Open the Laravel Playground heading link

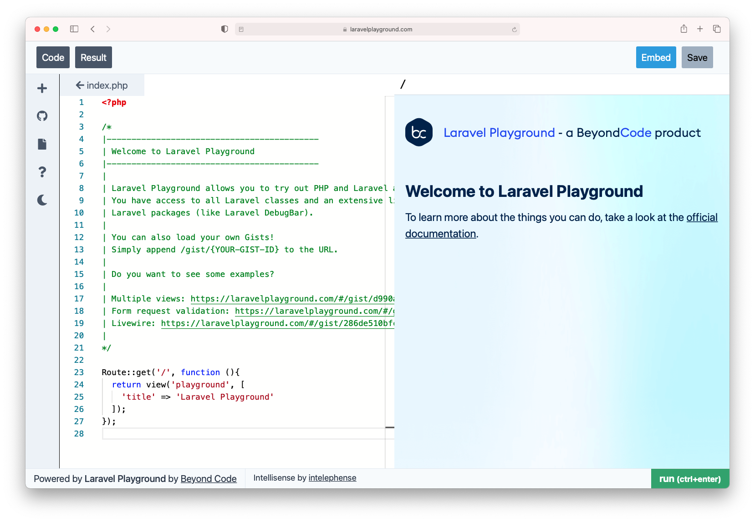point(499,133)
